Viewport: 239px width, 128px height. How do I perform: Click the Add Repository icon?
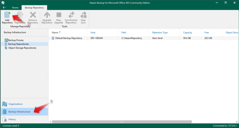[7, 15]
